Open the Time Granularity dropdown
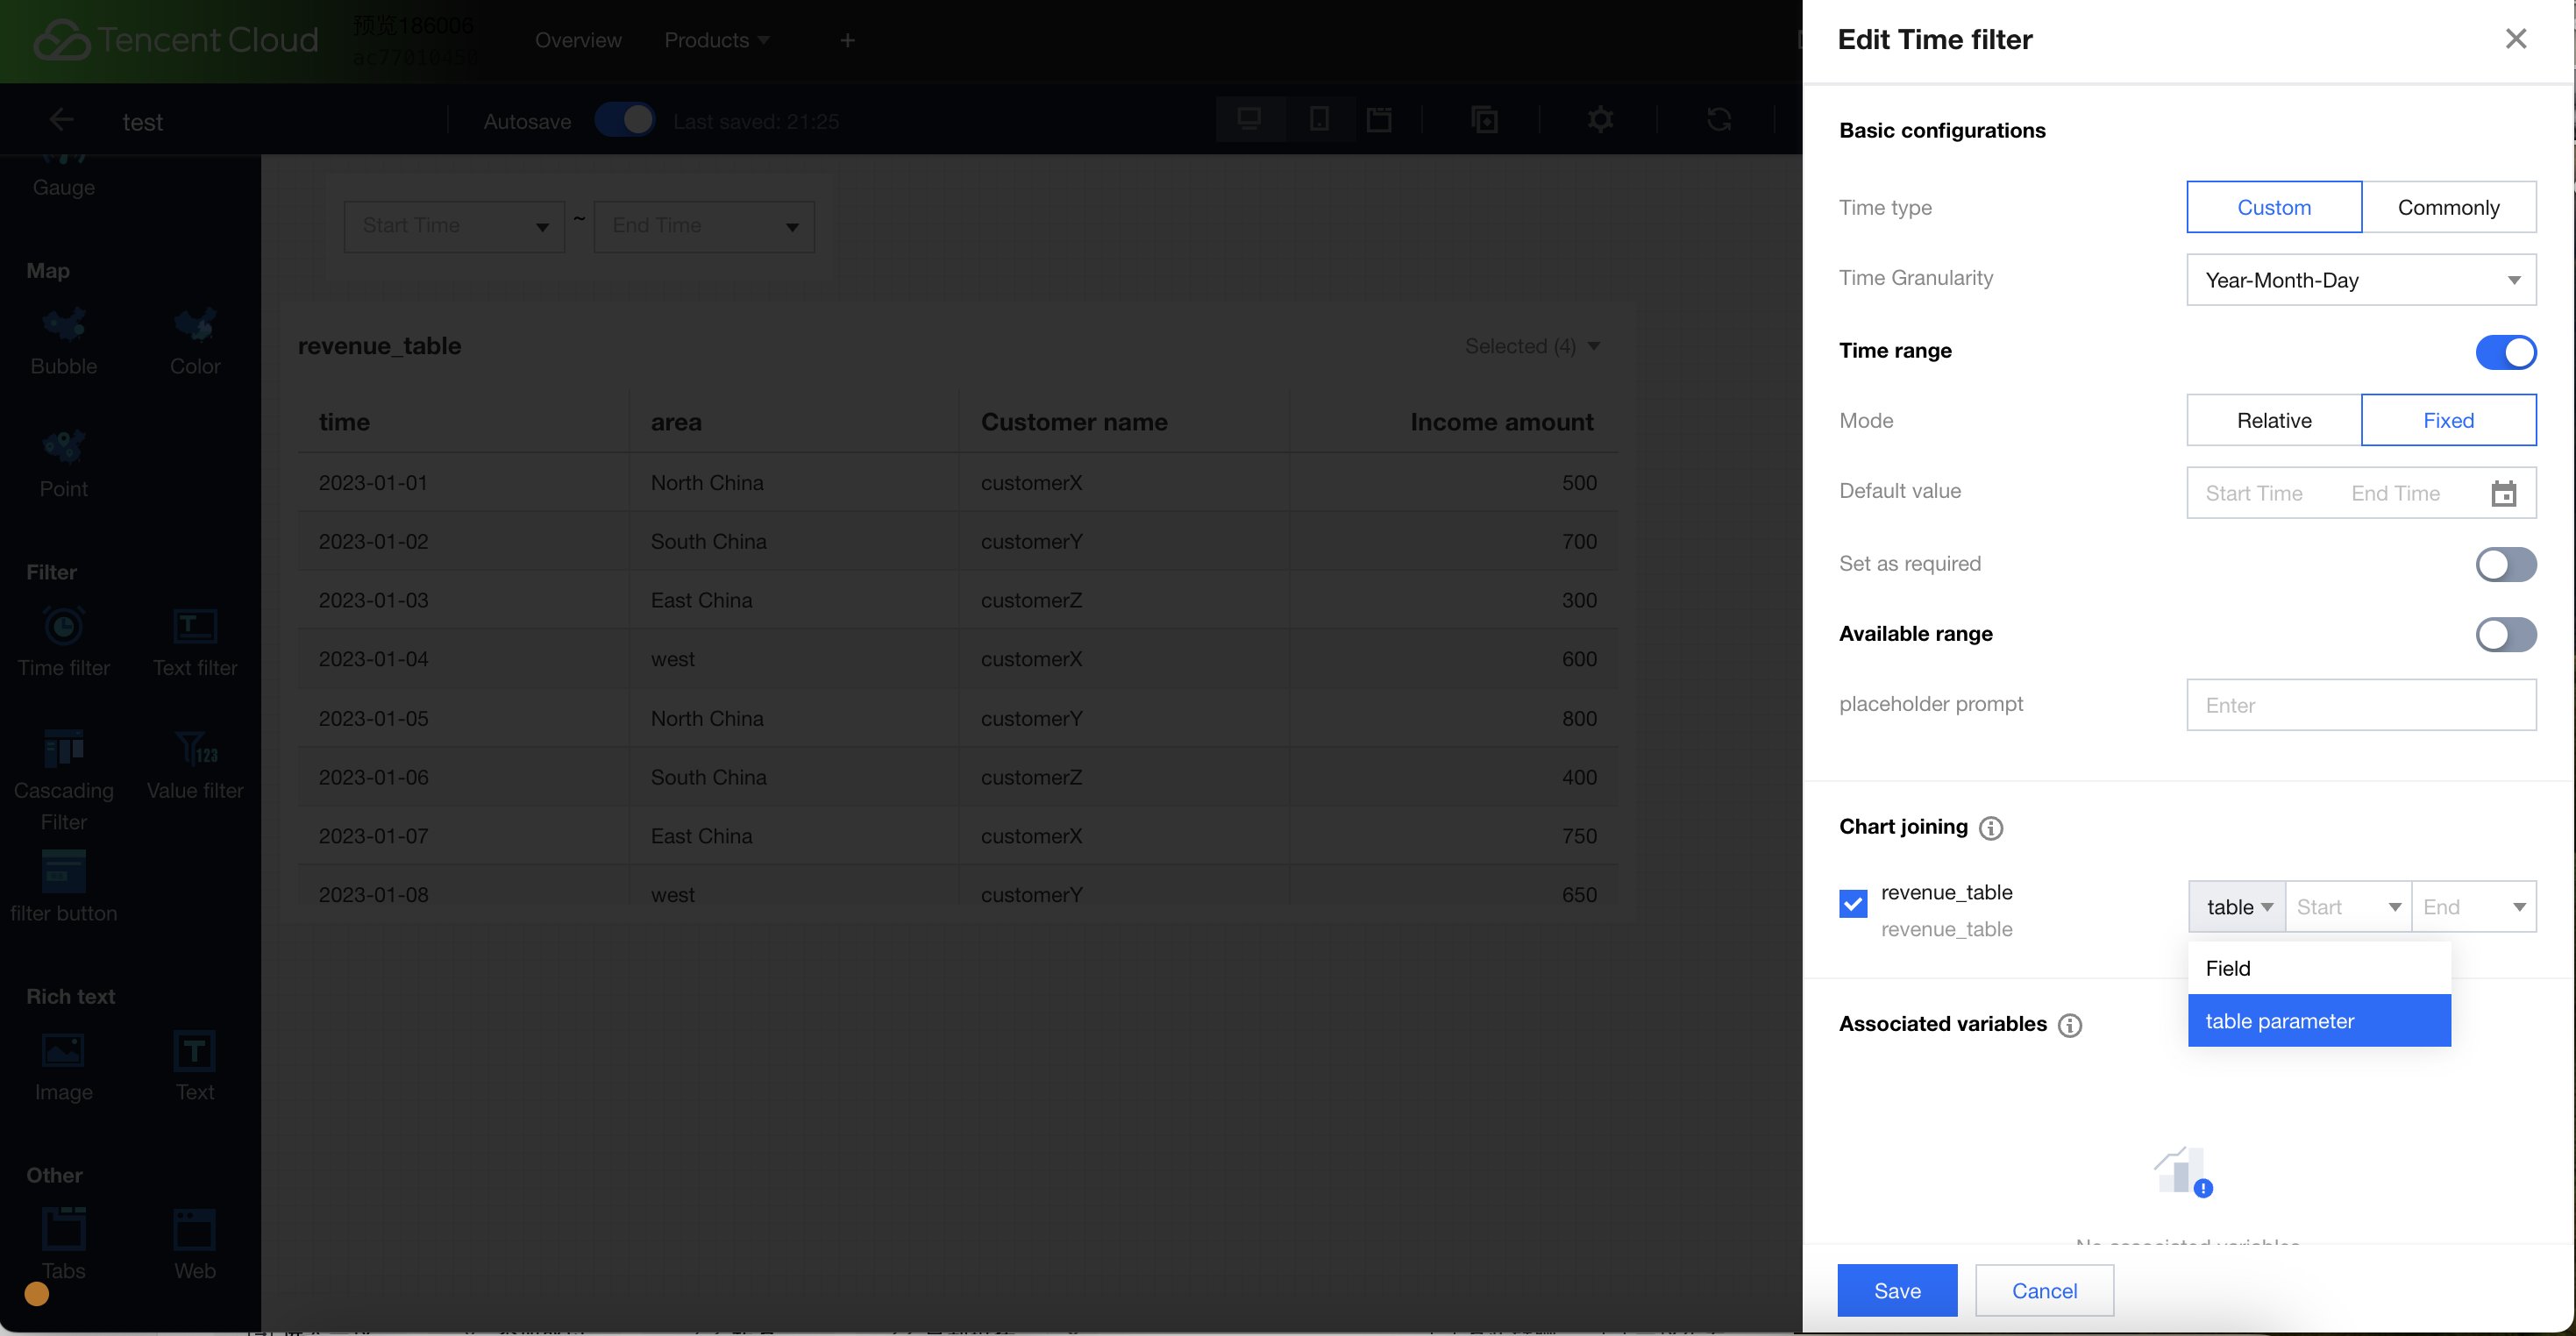Image resolution: width=2576 pixels, height=1336 pixels. 2360,280
